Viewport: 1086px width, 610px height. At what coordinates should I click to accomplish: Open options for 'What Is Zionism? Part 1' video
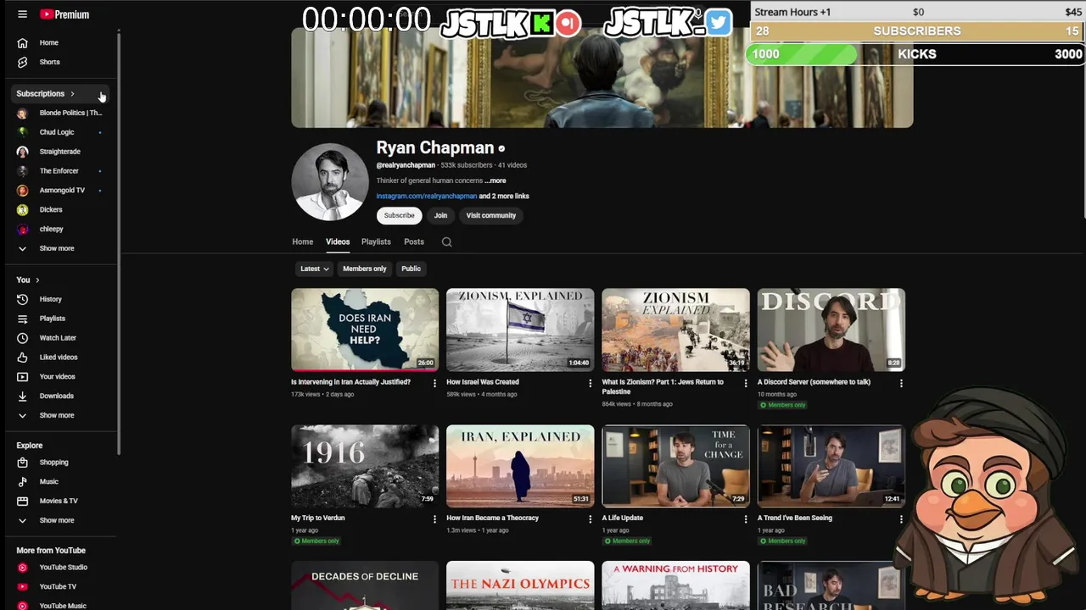click(745, 383)
